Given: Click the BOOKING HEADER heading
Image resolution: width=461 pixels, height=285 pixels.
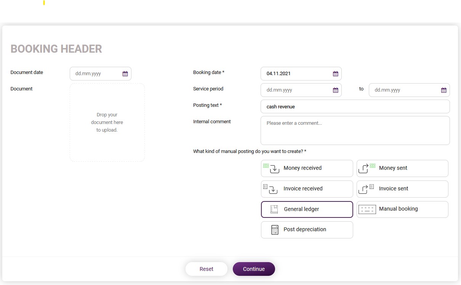Looking at the screenshot, I should click(x=56, y=49).
